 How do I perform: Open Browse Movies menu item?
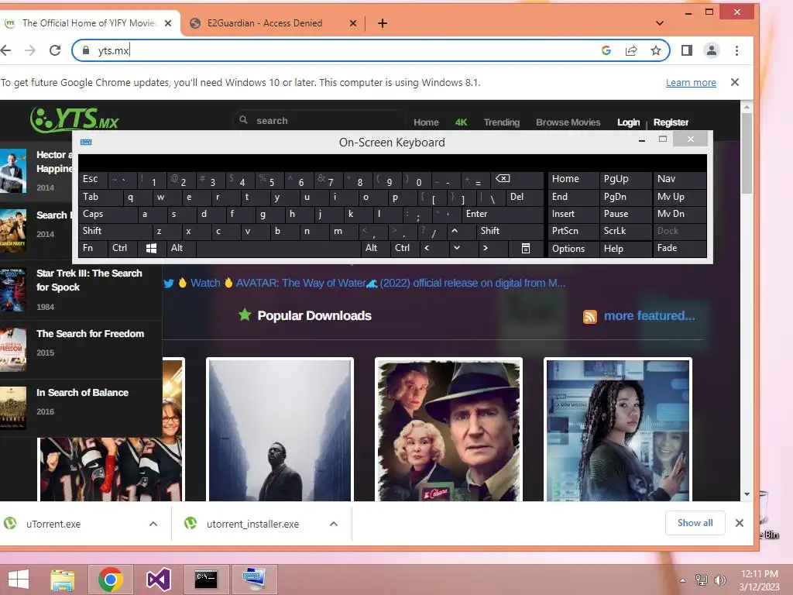568,122
